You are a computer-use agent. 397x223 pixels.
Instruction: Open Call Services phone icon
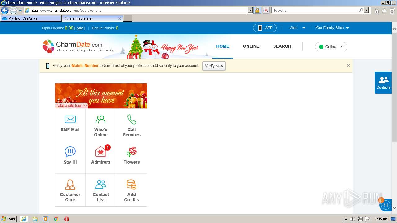click(132, 119)
